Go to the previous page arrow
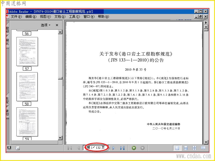Screen dimensions: 215x161 click(78, 148)
